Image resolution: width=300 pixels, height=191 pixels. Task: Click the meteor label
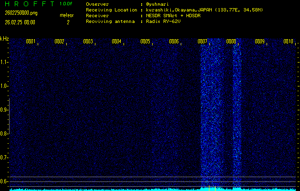[67, 15]
